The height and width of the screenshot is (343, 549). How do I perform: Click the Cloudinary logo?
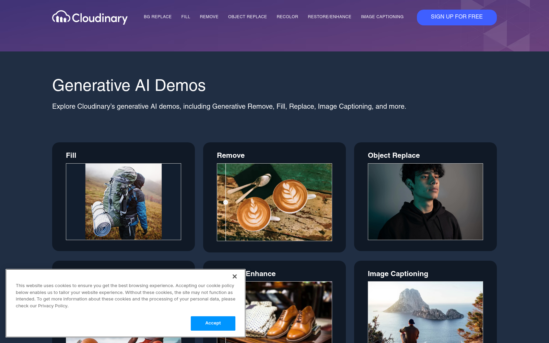(x=90, y=17)
